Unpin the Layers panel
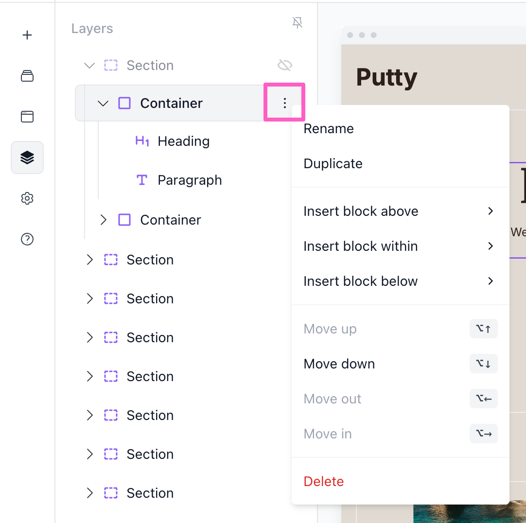Viewport: 526px width, 523px height. (x=297, y=23)
